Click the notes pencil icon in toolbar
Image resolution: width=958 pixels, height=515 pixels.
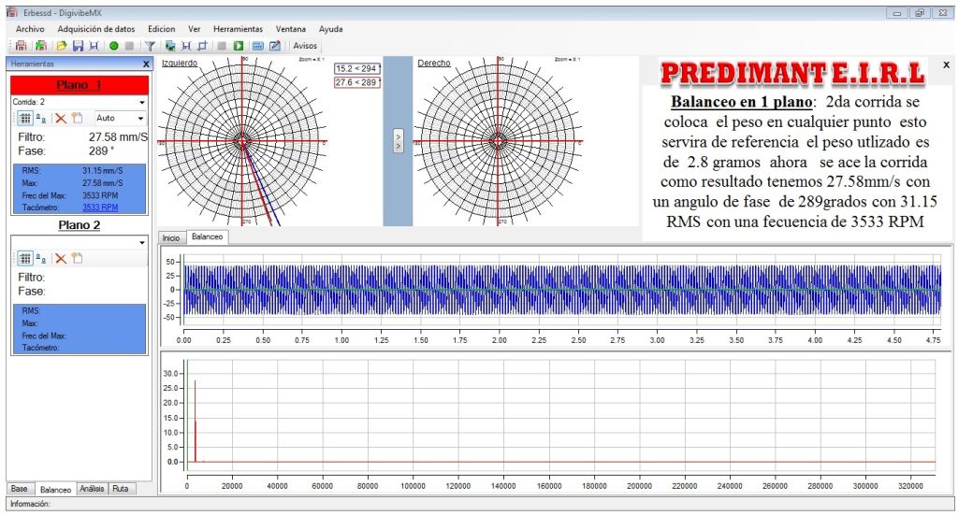(275, 46)
